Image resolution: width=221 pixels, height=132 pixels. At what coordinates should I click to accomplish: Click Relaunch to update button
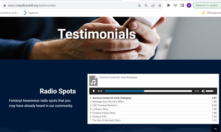pos(207,5)
